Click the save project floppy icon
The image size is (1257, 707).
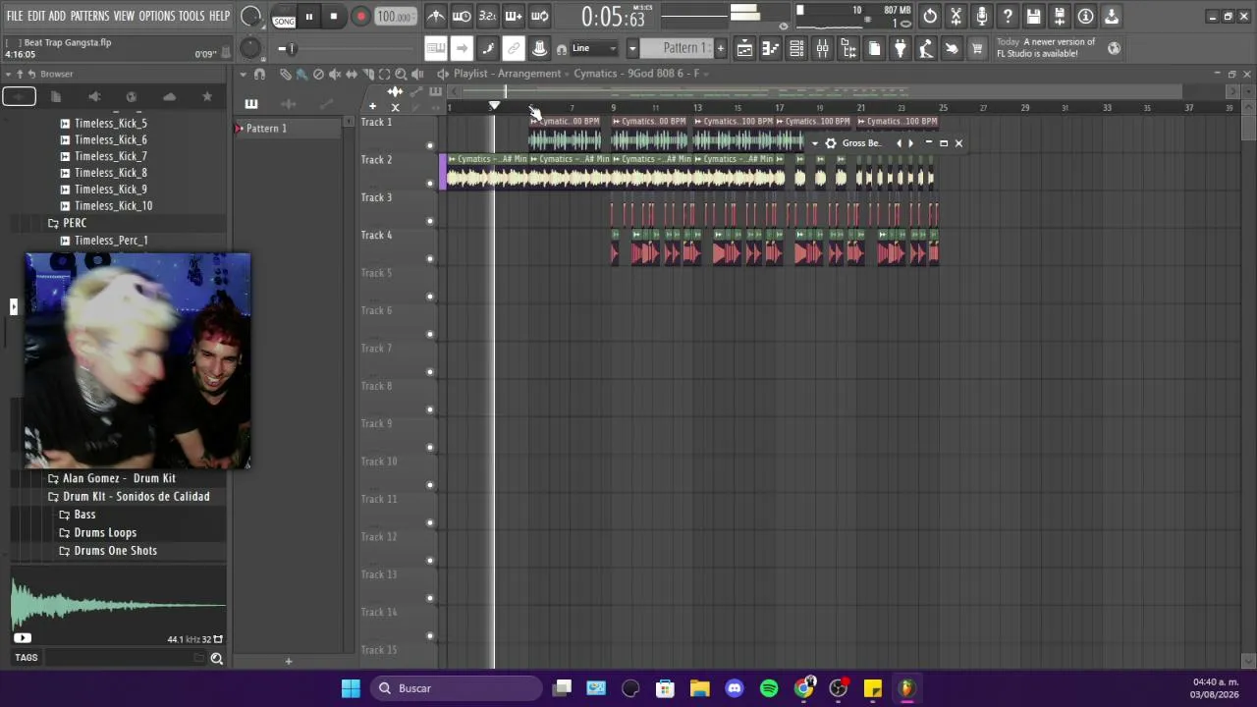1033,16
